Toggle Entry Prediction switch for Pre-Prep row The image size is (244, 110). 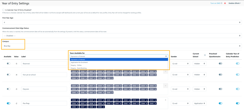coord(238,103)
